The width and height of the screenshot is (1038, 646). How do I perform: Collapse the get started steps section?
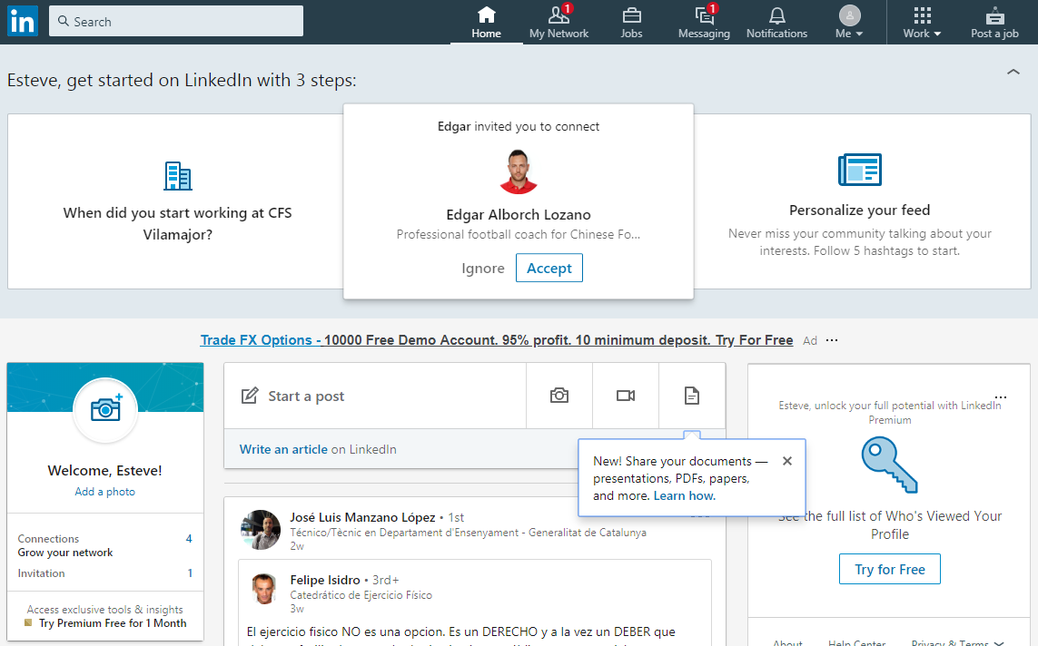(x=1013, y=73)
